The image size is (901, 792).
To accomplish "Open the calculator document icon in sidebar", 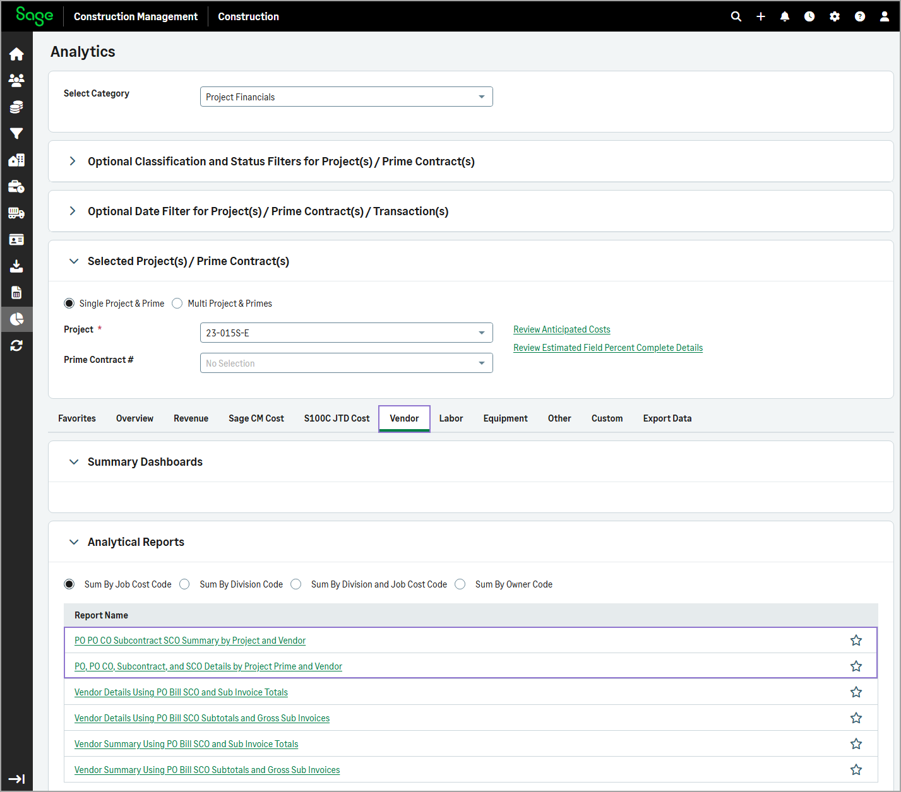I will point(16,293).
